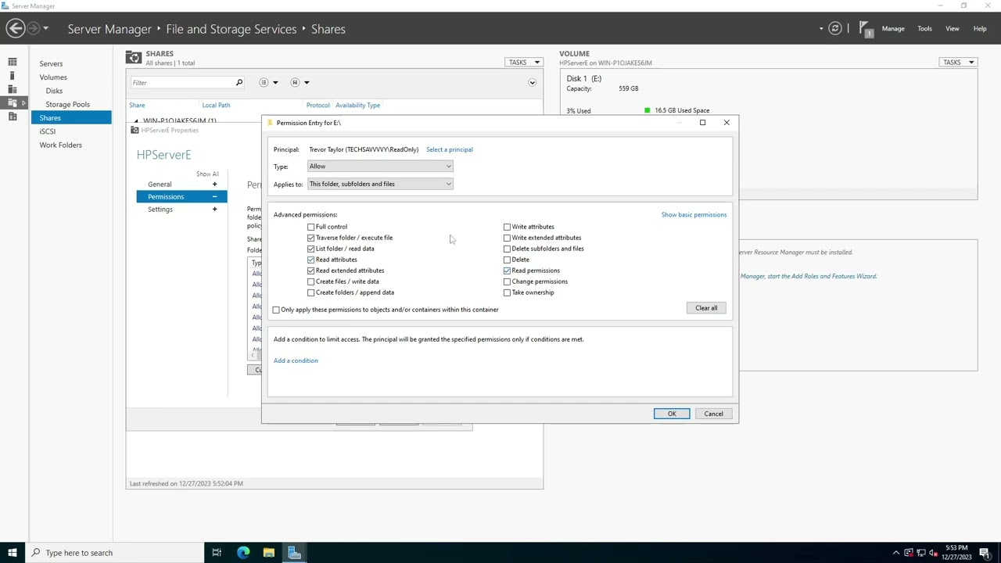This screenshot has height=563, width=1001.
Task: Click Server Manager taskbar icon
Action: tap(295, 553)
